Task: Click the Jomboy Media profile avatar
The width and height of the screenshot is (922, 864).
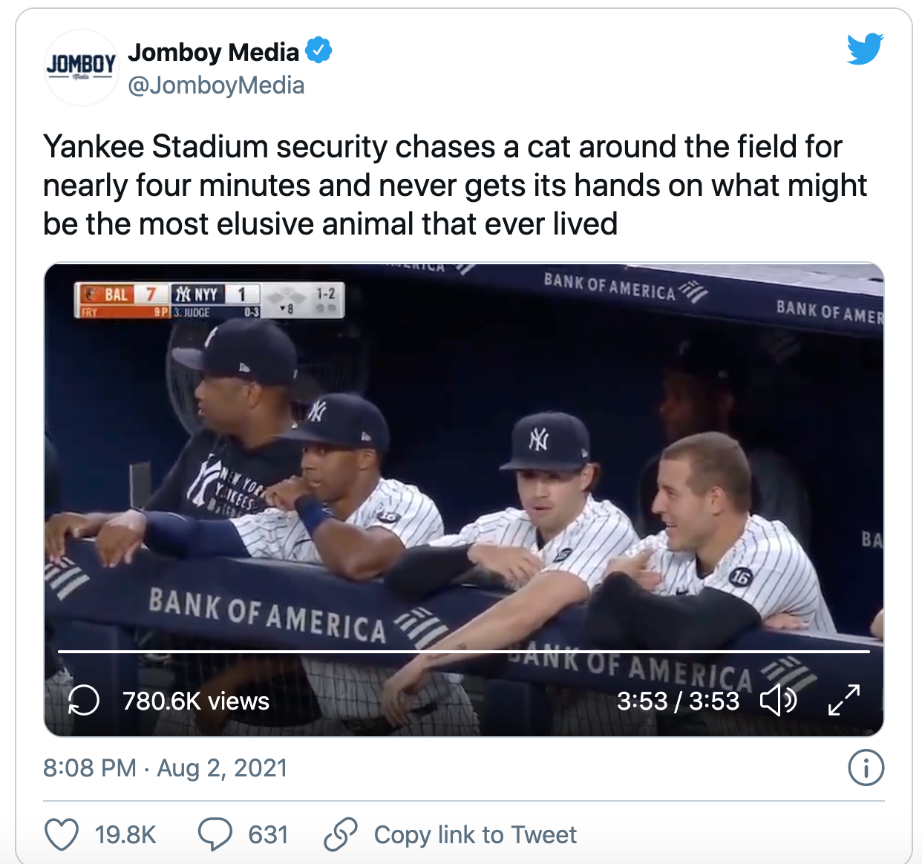Action: tap(82, 67)
